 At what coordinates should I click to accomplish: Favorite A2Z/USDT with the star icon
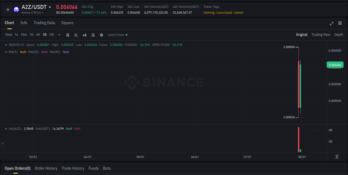[x=8, y=9]
